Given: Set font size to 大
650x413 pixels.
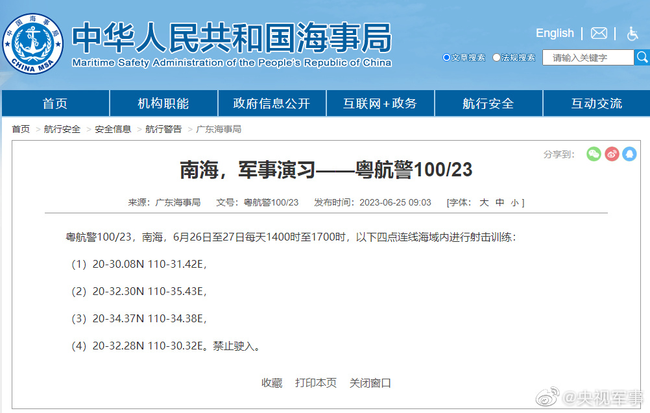Looking at the screenshot, I should tap(484, 202).
